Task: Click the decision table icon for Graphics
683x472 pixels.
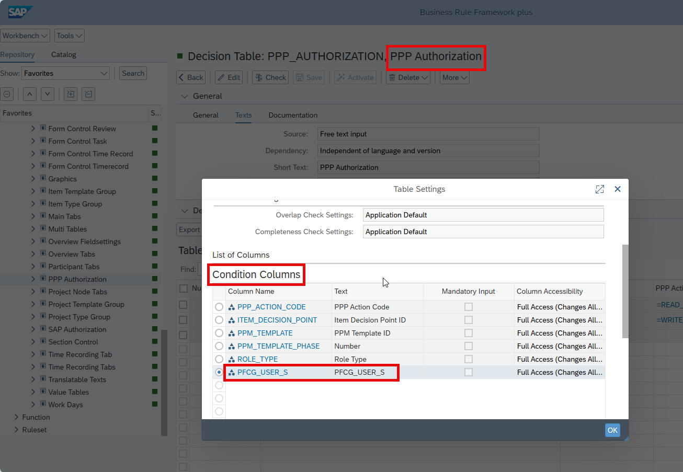Action: (x=43, y=179)
